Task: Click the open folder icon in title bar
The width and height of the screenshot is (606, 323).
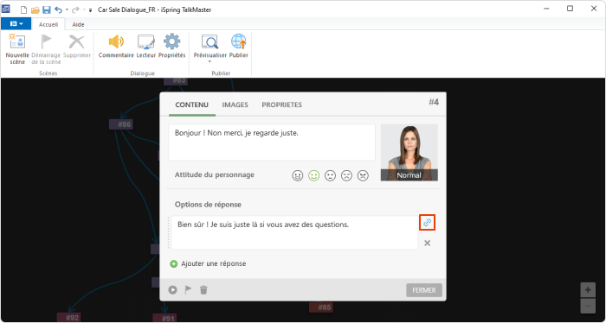Action: tap(35, 9)
